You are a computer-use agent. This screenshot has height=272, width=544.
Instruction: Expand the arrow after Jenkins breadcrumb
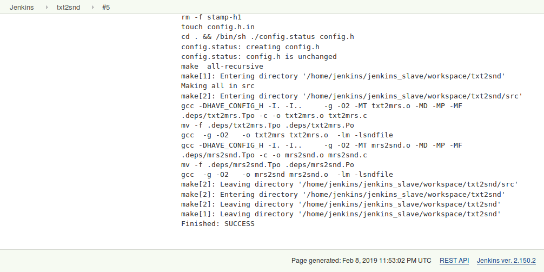pyautogui.click(x=45, y=8)
